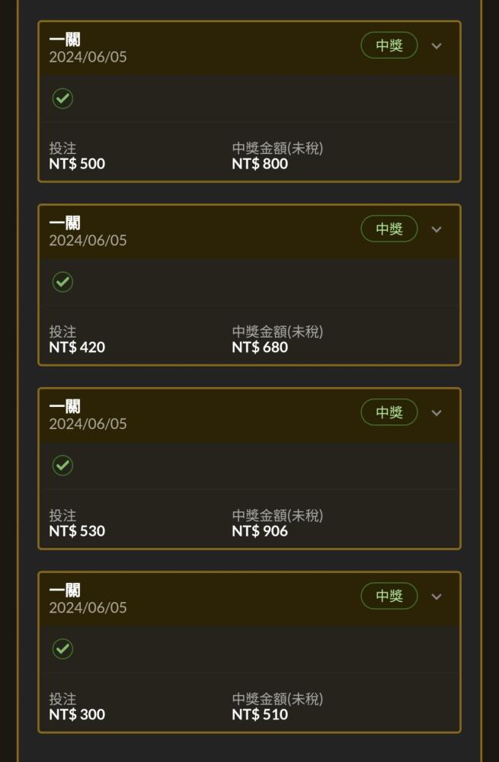Click 中獎 badge on the NT$ 420 bet

(x=389, y=229)
